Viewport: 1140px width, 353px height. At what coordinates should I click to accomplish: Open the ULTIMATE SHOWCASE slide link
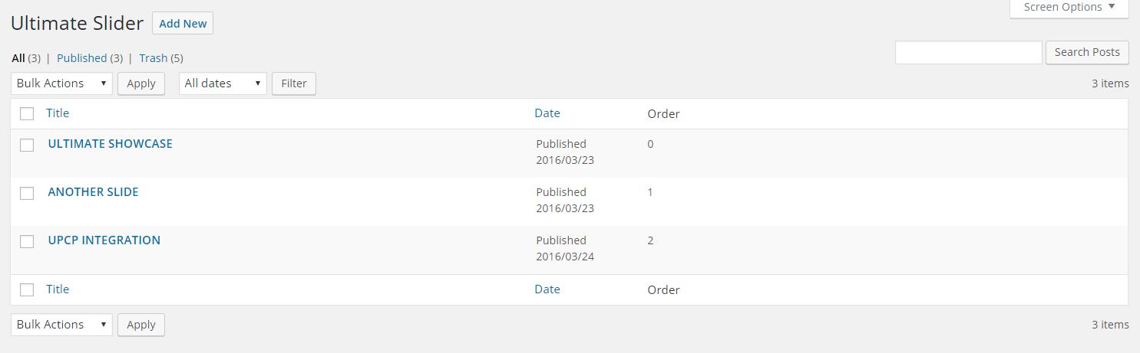click(x=110, y=143)
